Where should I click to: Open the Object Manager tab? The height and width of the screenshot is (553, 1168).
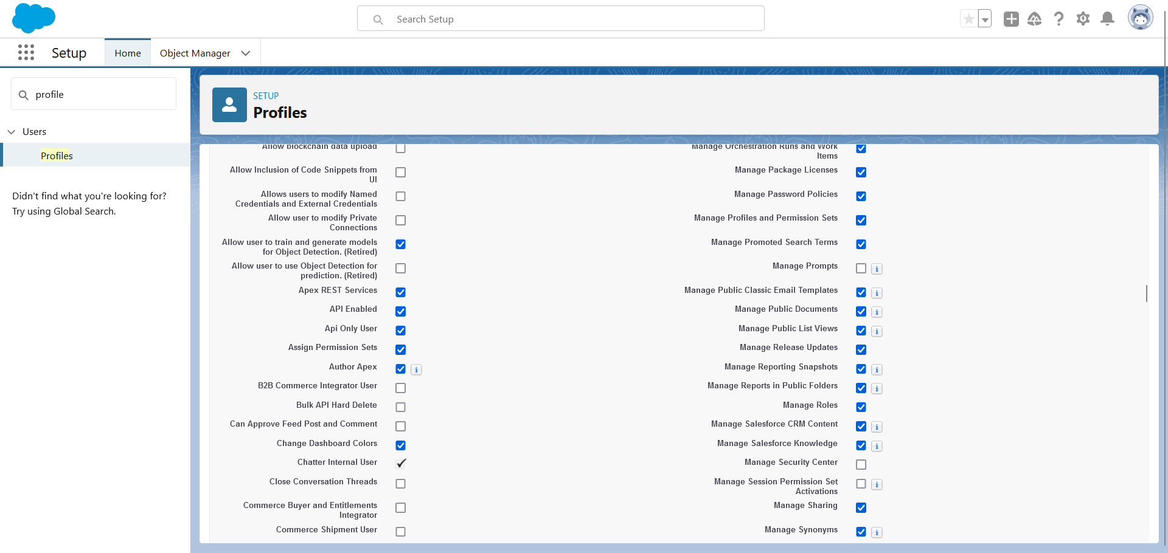point(195,53)
